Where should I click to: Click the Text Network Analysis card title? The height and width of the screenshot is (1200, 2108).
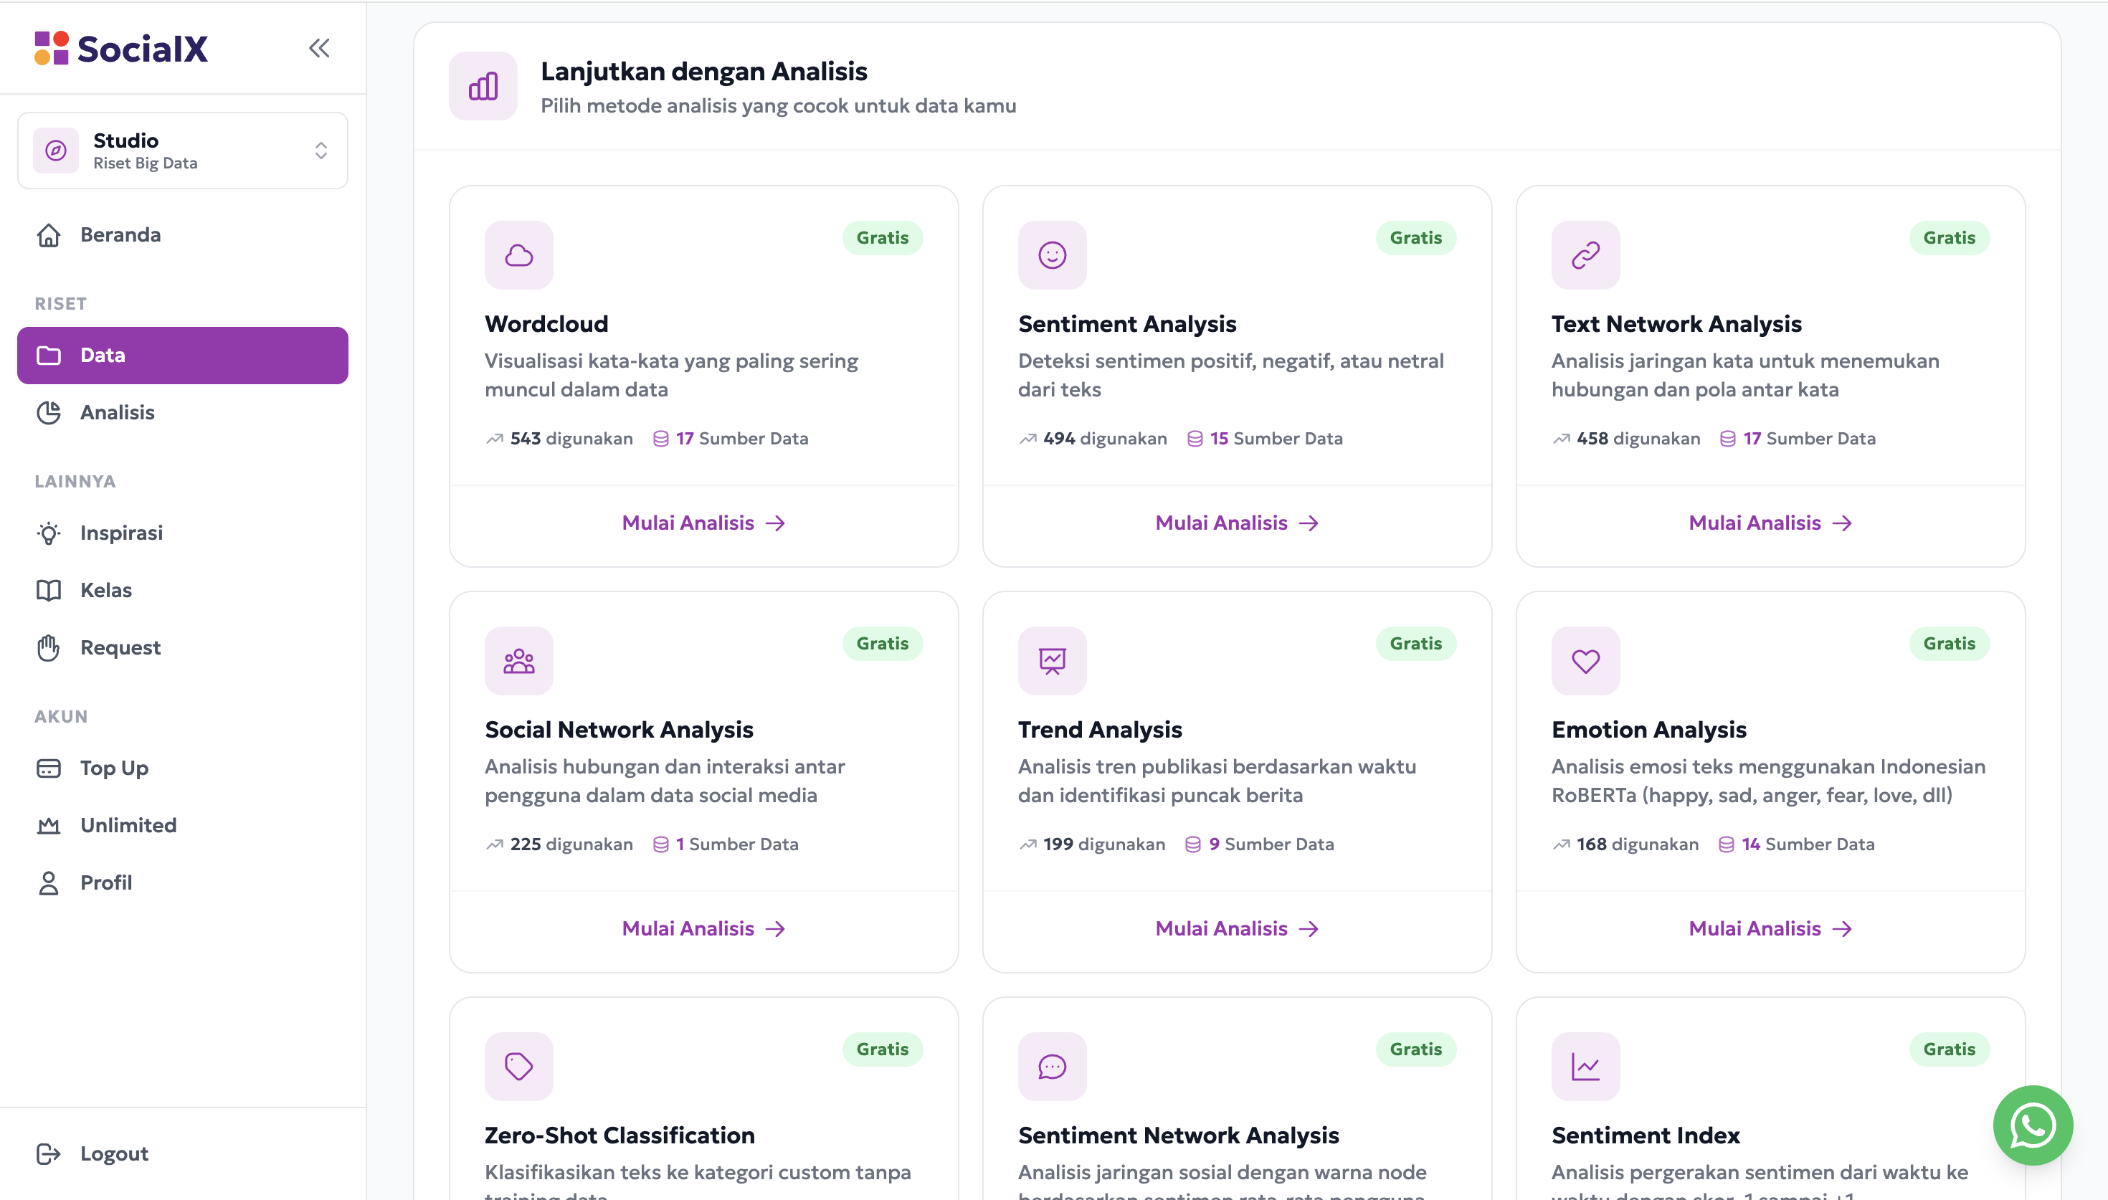[1676, 324]
